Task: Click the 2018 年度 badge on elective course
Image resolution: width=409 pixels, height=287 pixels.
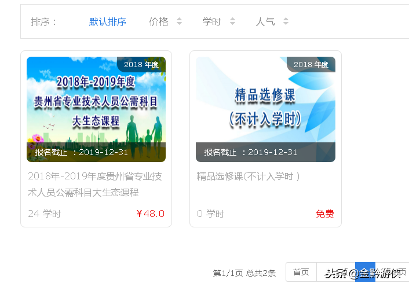Action: coord(311,64)
